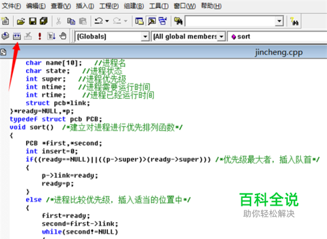Click the Paste clipboard icon

click(83, 21)
